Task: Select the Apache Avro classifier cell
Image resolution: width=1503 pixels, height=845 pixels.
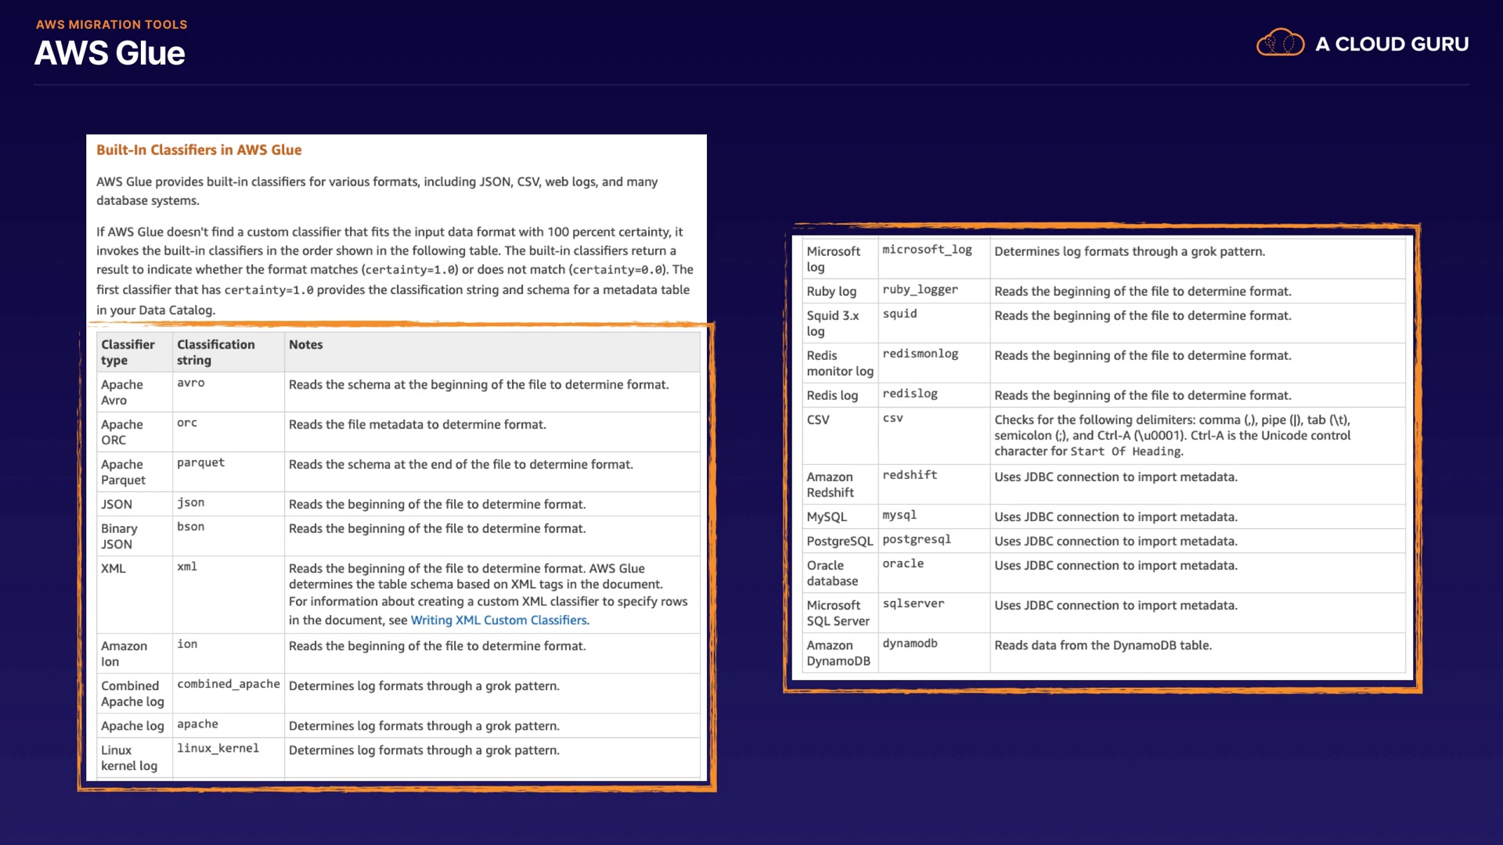Action: click(x=122, y=392)
